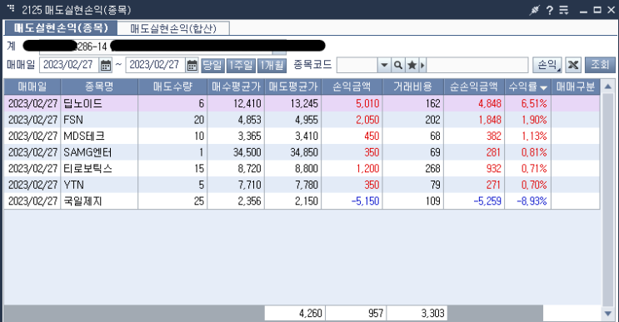Click the 34,500 buy average cell

coord(236,152)
